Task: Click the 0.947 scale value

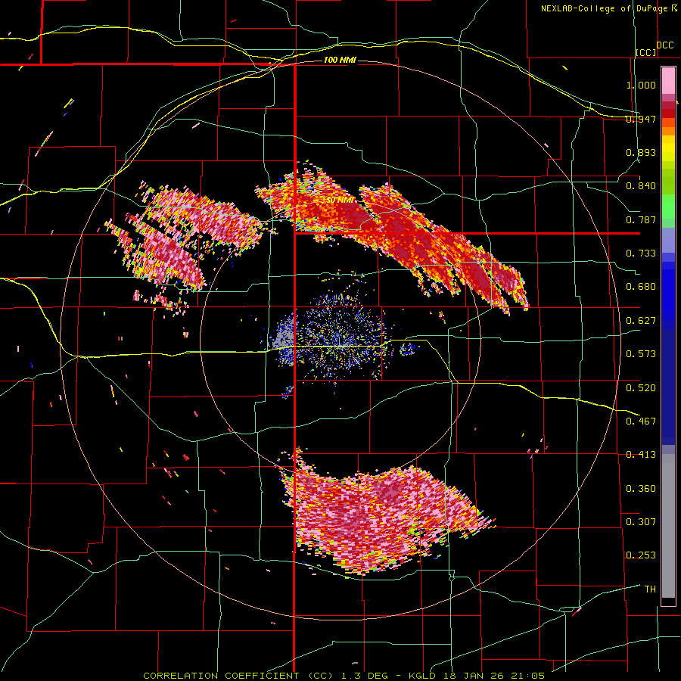Action: pyautogui.click(x=641, y=119)
